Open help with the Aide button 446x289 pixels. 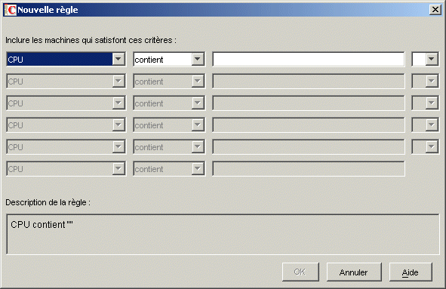coord(411,272)
